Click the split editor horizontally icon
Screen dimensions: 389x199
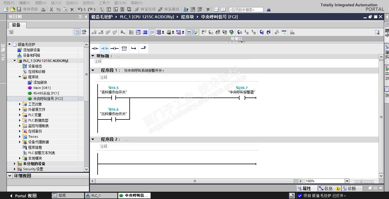[x=216, y=9]
